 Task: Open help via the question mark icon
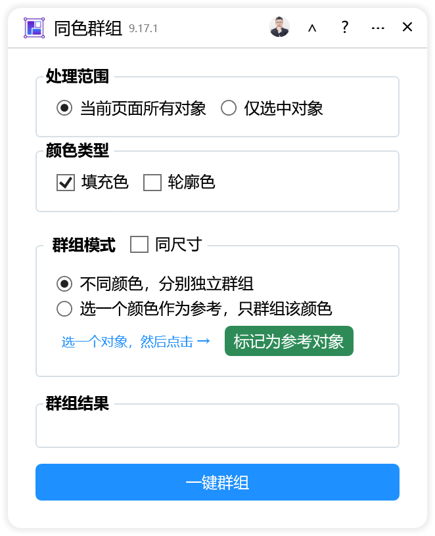(345, 27)
